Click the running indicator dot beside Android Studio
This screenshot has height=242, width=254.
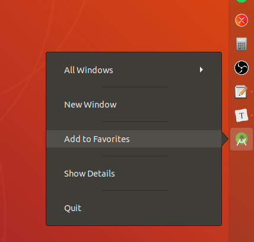coord(252,139)
